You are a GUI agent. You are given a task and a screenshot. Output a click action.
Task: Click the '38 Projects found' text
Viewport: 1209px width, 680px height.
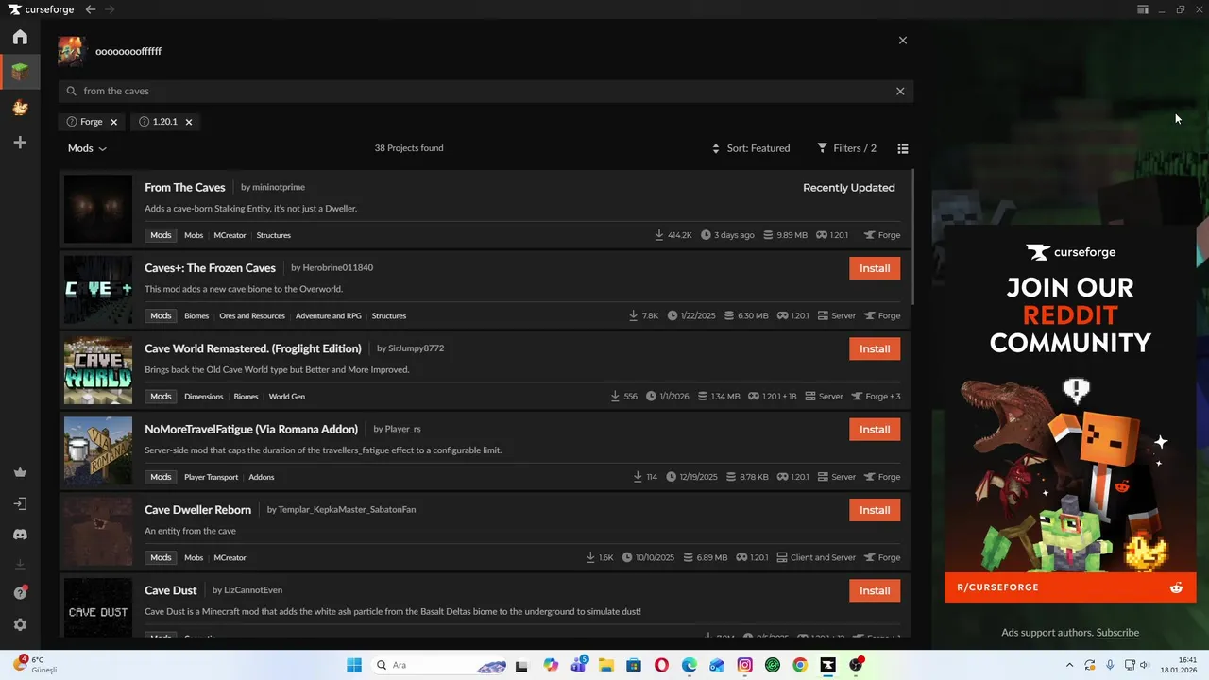pyautogui.click(x=409, y=148)
